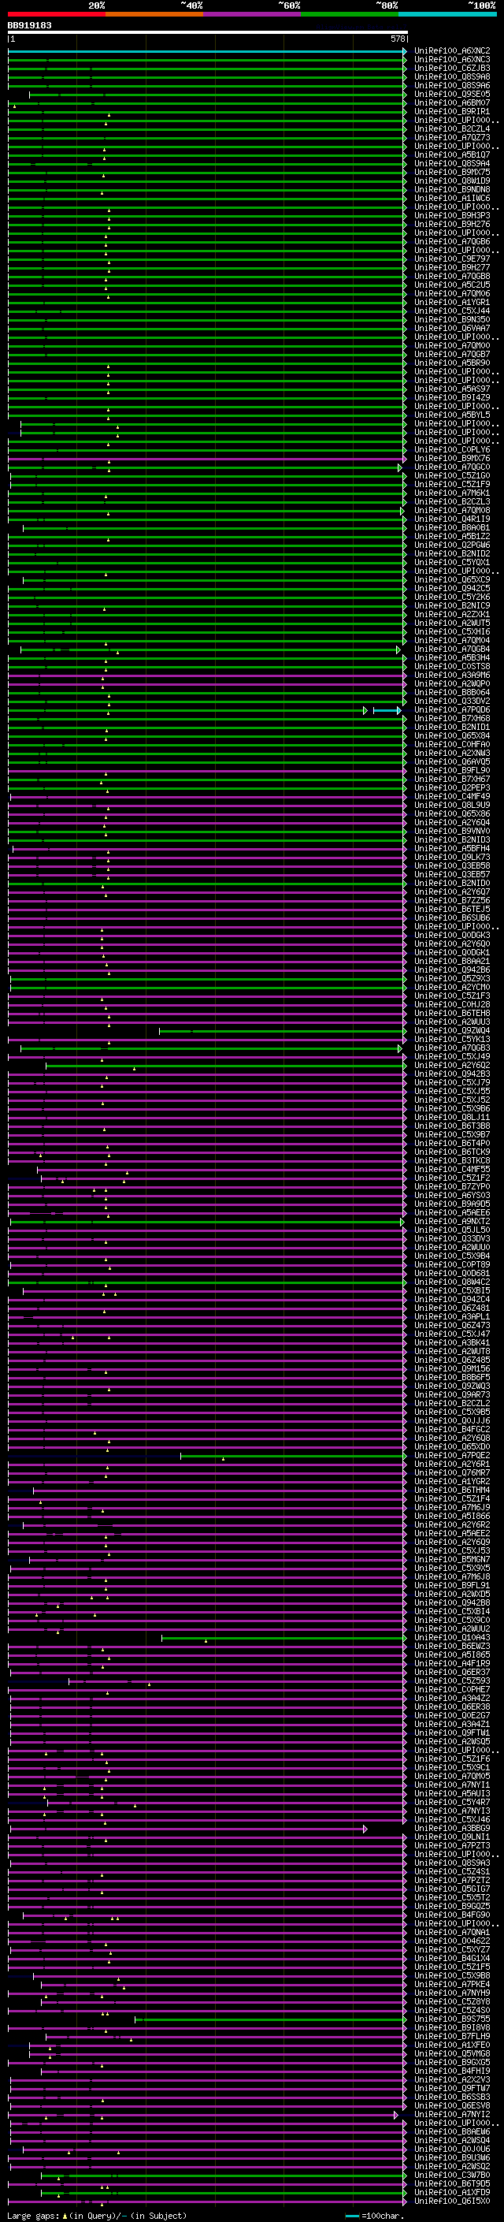Select the UniRef100_Q5VMG8 label

click(452, 2054)
